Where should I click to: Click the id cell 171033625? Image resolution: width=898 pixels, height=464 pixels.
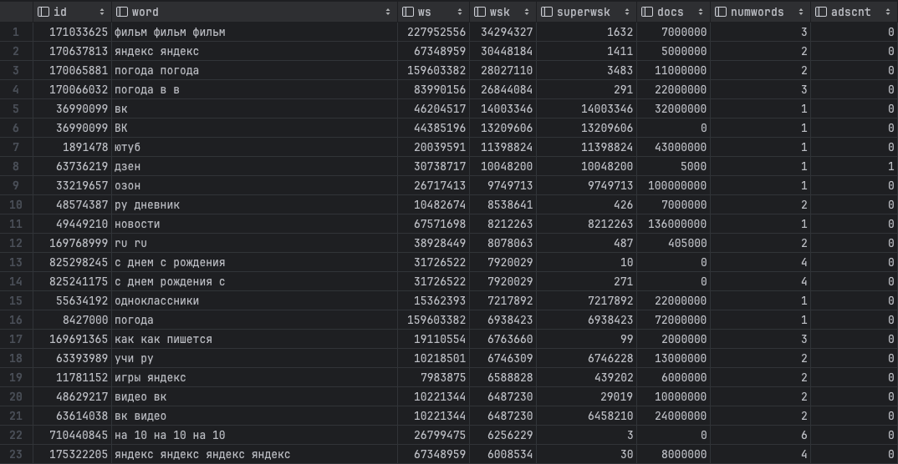tap(72, 32)
